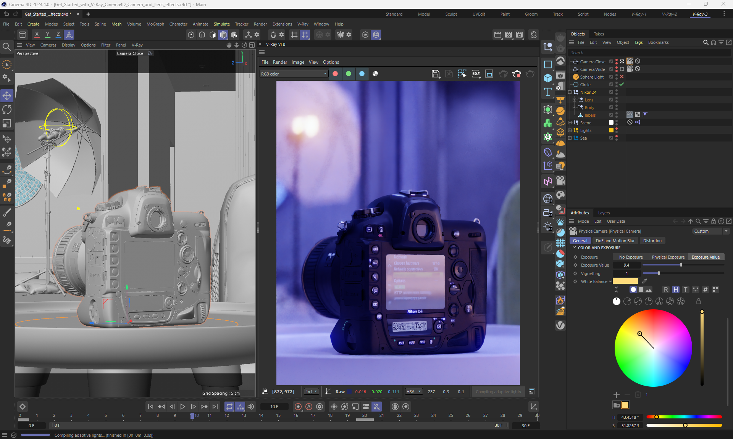Go to the animation start frame
The height and width of the screenshot is (439, 733).
tap(150, 407)
